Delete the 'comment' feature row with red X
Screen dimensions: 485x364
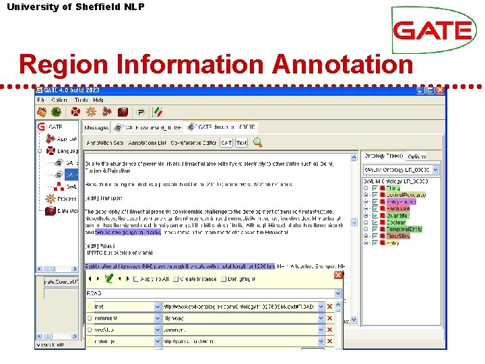329,318
